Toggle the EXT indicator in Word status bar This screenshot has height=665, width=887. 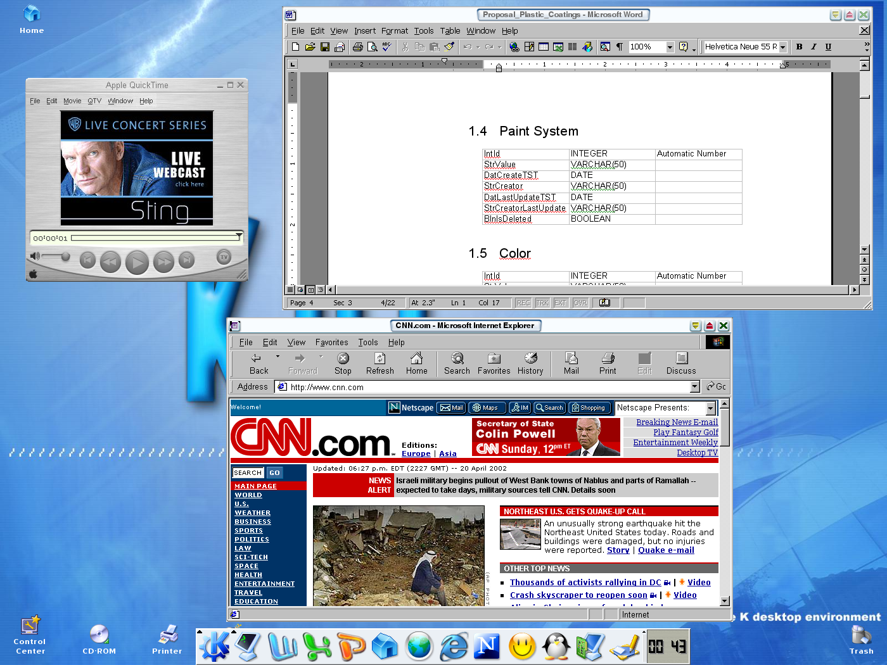[561, 303]
